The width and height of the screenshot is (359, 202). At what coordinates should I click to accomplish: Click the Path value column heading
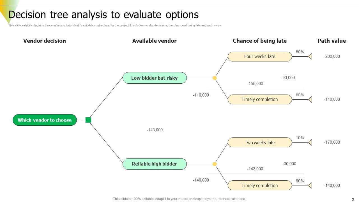click(x=332, y=41)
